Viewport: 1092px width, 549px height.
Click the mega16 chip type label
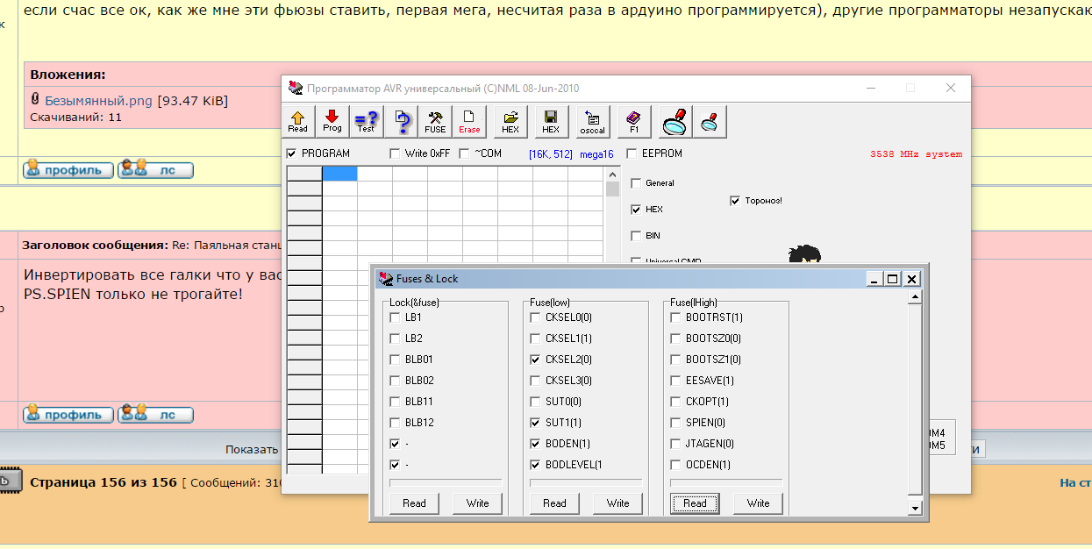click(x=596, y=154)
